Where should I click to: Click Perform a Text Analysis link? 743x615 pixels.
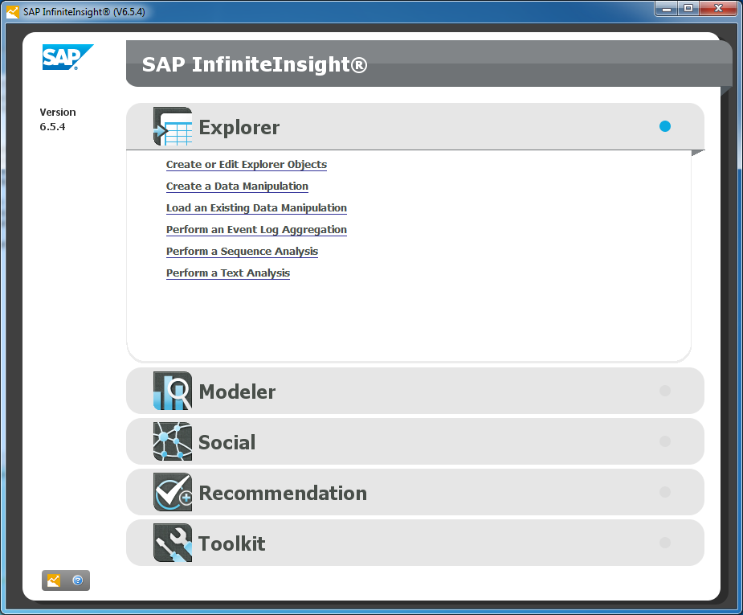pos(228,273)
